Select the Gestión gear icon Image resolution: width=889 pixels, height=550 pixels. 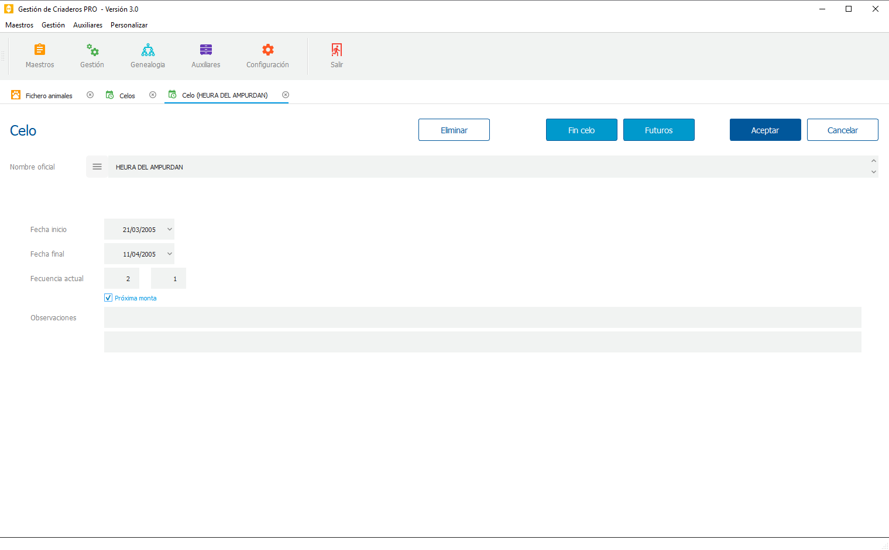[92, 56]
